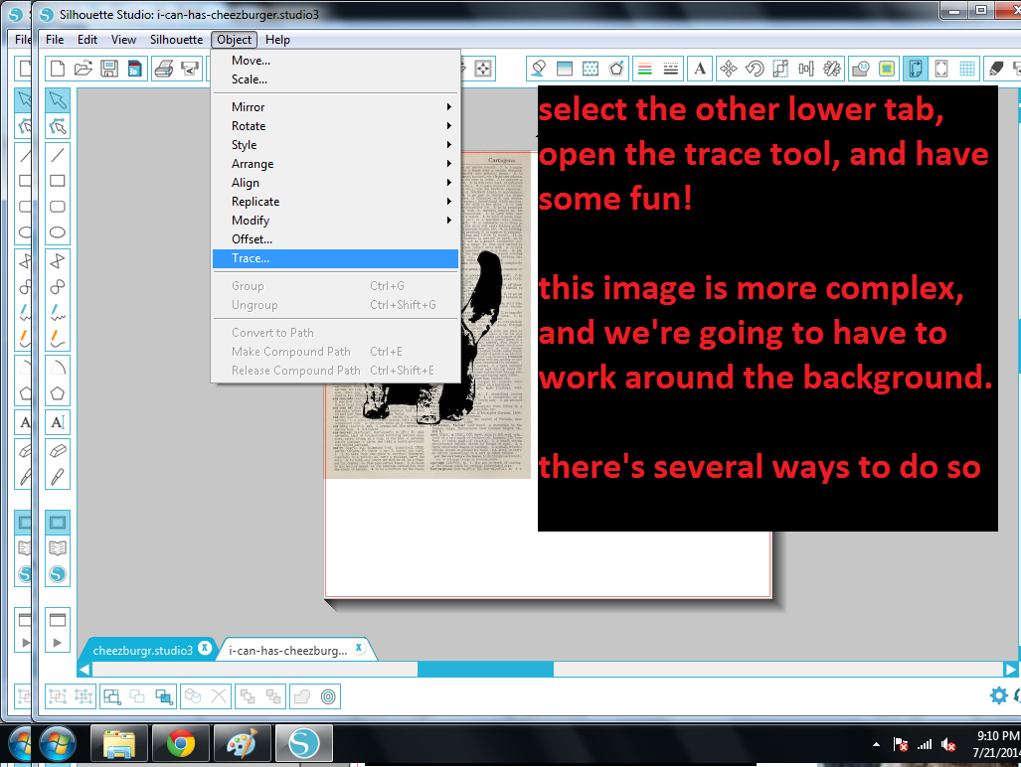Open the Grid Settings icon
This screenshot has height=767, width=1021.
coord(967,69)
